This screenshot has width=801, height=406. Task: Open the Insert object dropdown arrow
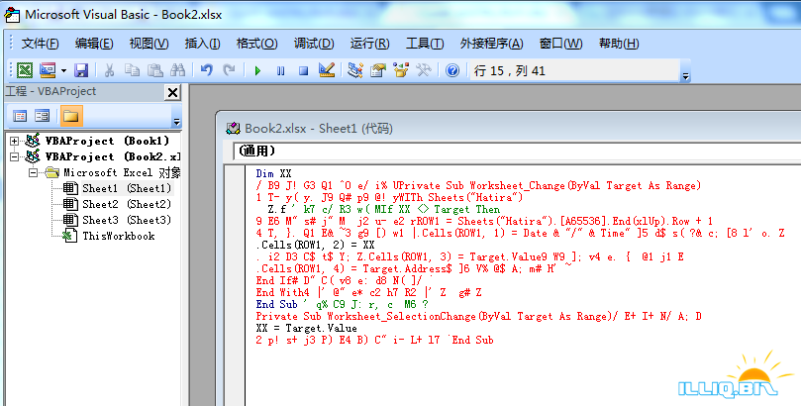63,70
